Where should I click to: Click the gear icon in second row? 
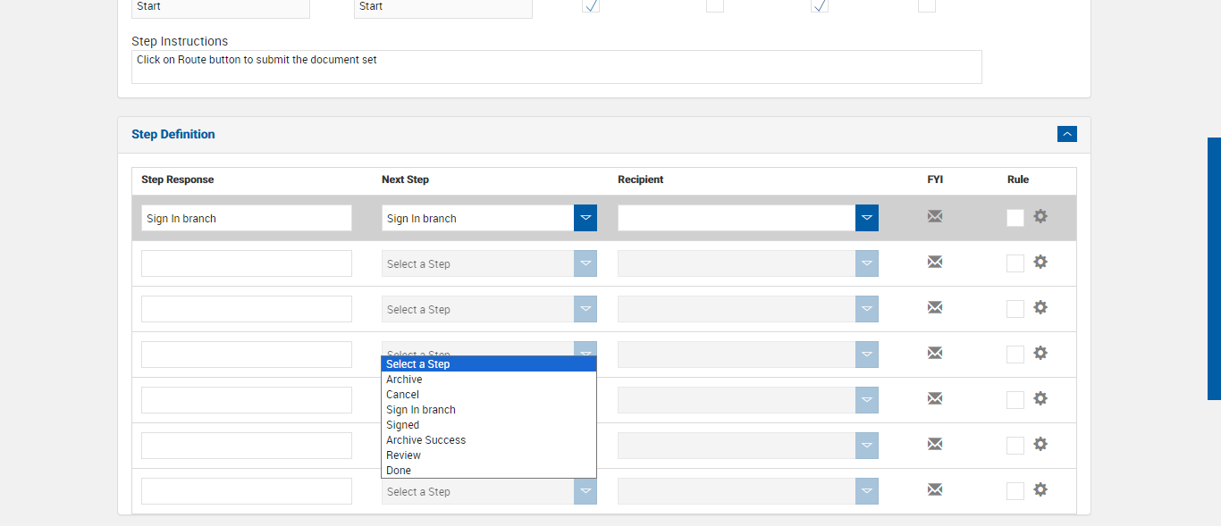1040,262
